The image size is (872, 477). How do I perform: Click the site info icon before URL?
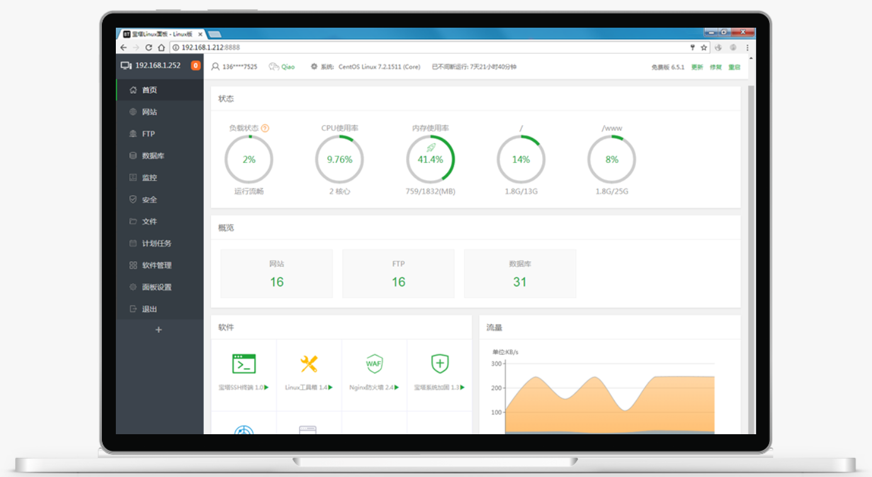[x=176, y=47]
